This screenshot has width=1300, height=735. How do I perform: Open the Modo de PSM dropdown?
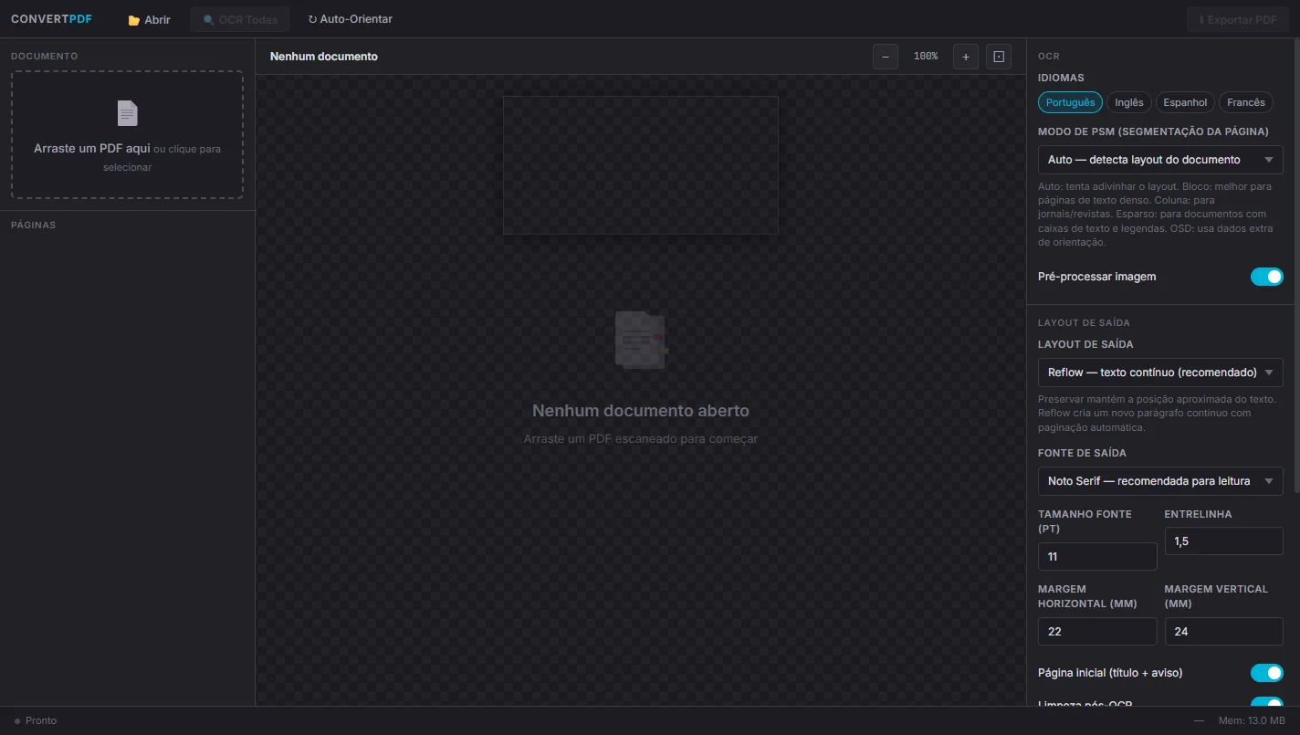pos(1160,160)
